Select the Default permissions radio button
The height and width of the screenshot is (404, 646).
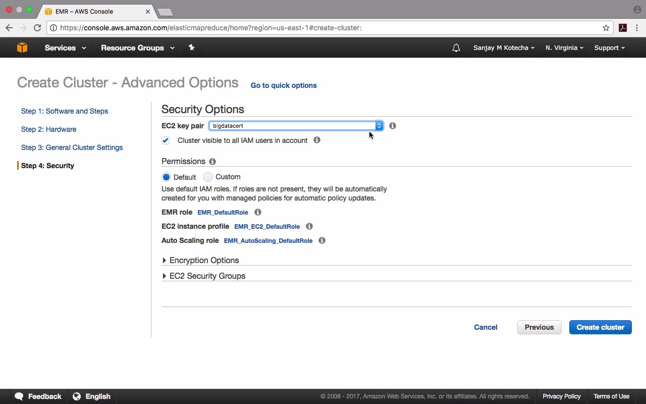point(166,177)
